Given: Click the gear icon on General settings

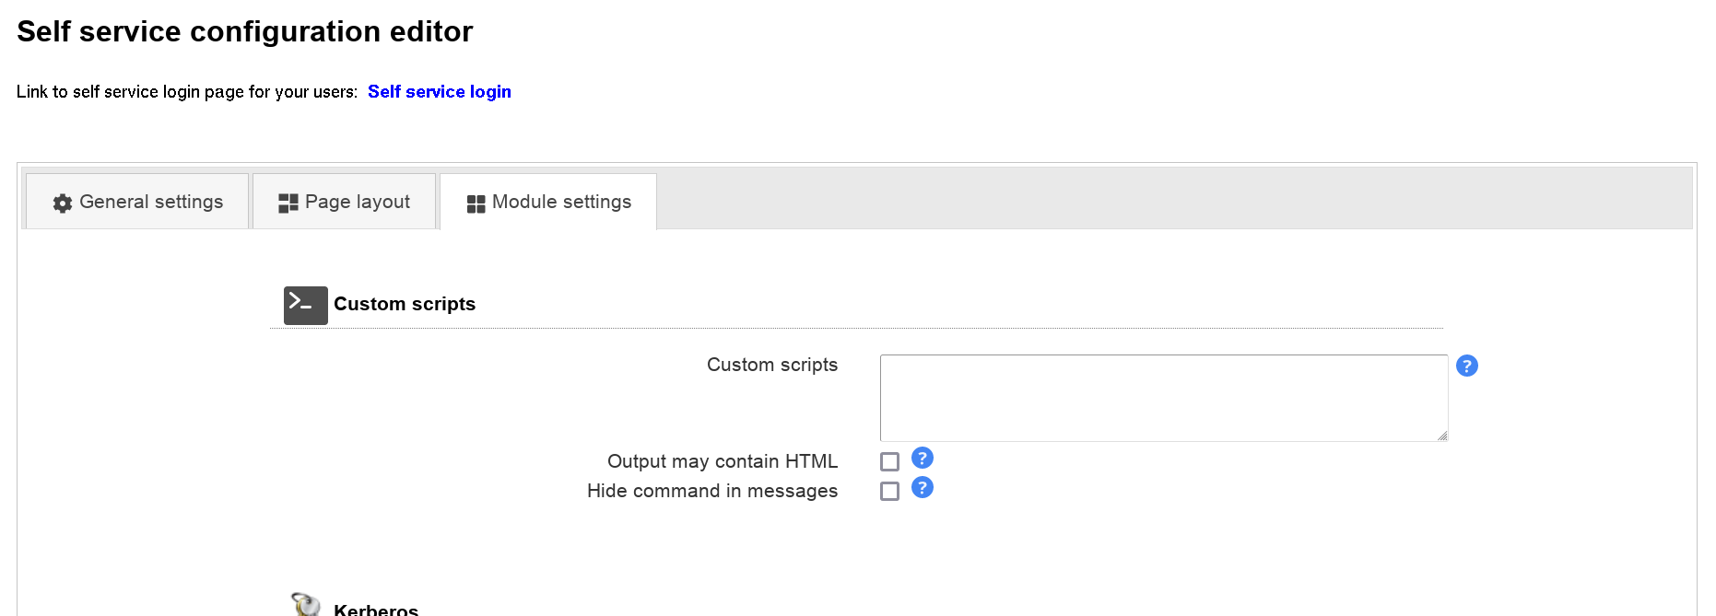Looking at the screenshot, I should 63,203.
